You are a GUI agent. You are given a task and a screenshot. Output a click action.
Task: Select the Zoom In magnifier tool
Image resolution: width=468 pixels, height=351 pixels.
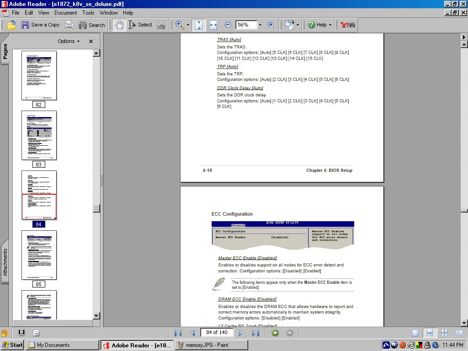(180, 25)
